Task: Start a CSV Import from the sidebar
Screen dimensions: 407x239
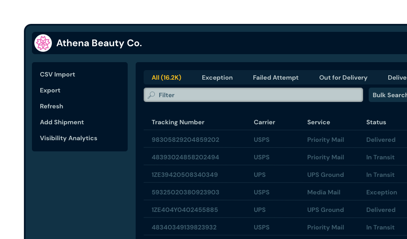Action: (x=57, y=74)
